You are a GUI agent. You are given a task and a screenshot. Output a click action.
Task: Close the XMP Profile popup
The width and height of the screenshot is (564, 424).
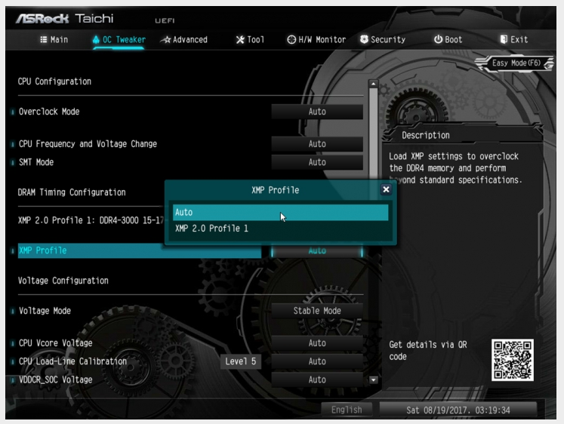click(x=386, y=189)
